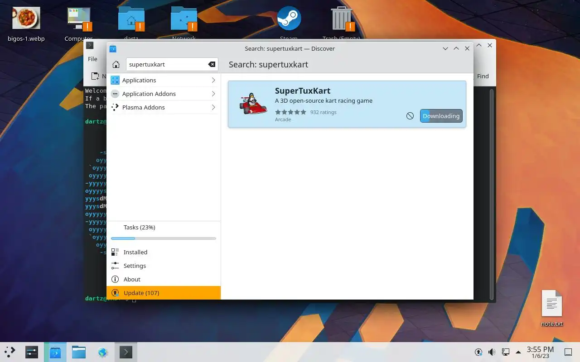The width and height of the screenshot is (580, 362).
Task: Click Discover taskbar icon
Action: click(55, 352)
